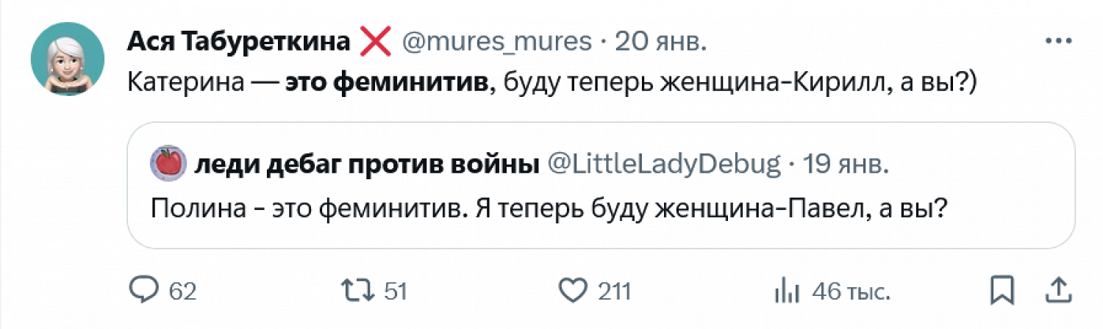
Task: Like the tweet with the heart icon
Action: tap(572, 291)
